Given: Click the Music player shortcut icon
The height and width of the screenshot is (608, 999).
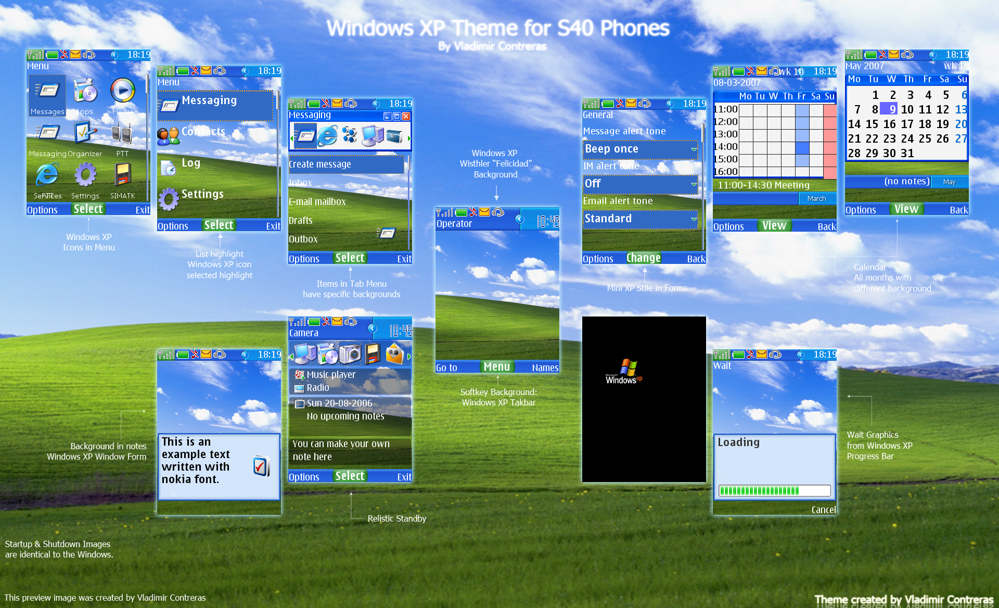Looking at the screenshot, I should click(299, 375).
